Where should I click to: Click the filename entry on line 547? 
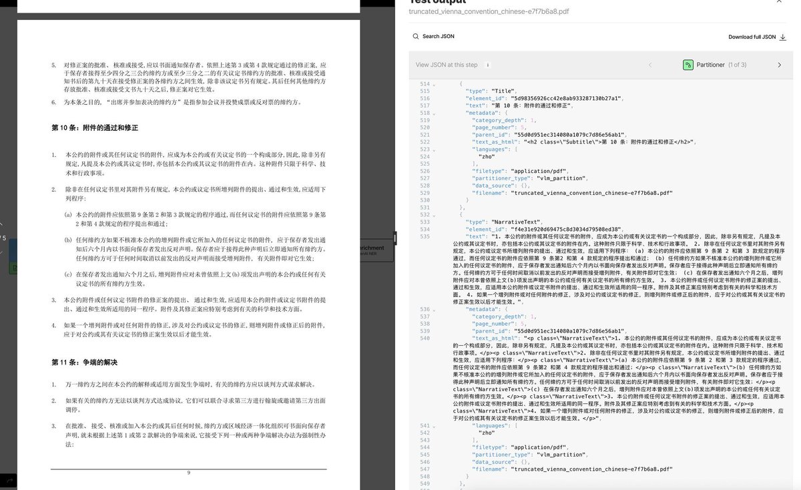[x=571, y=469]
